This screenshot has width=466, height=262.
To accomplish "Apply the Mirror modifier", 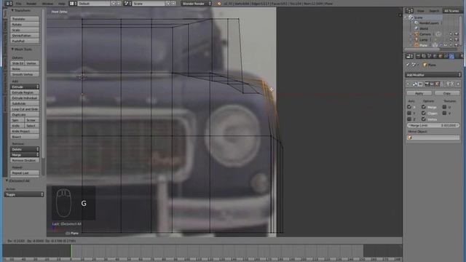I will pyautogui.click(x=419, y=93).
